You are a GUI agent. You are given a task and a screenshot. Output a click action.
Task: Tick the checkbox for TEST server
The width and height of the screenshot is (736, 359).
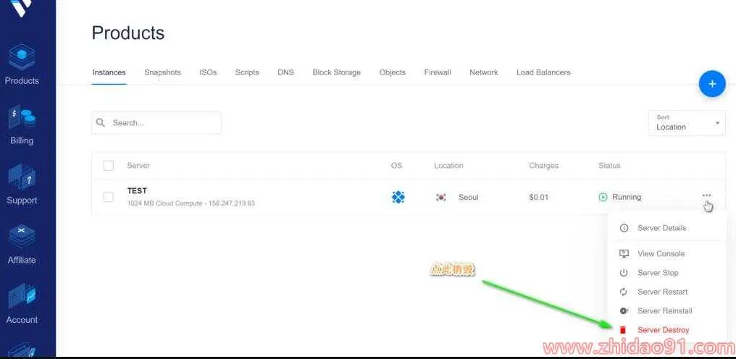[109, 197]
